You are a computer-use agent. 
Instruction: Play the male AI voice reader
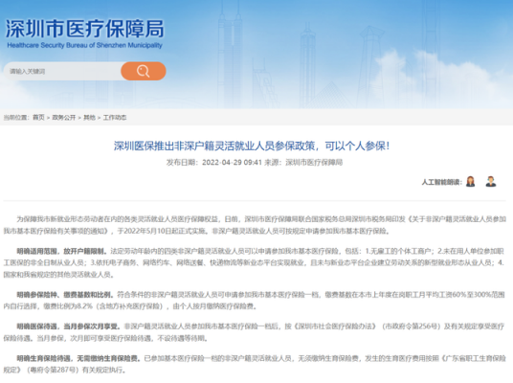coord(491,181)
